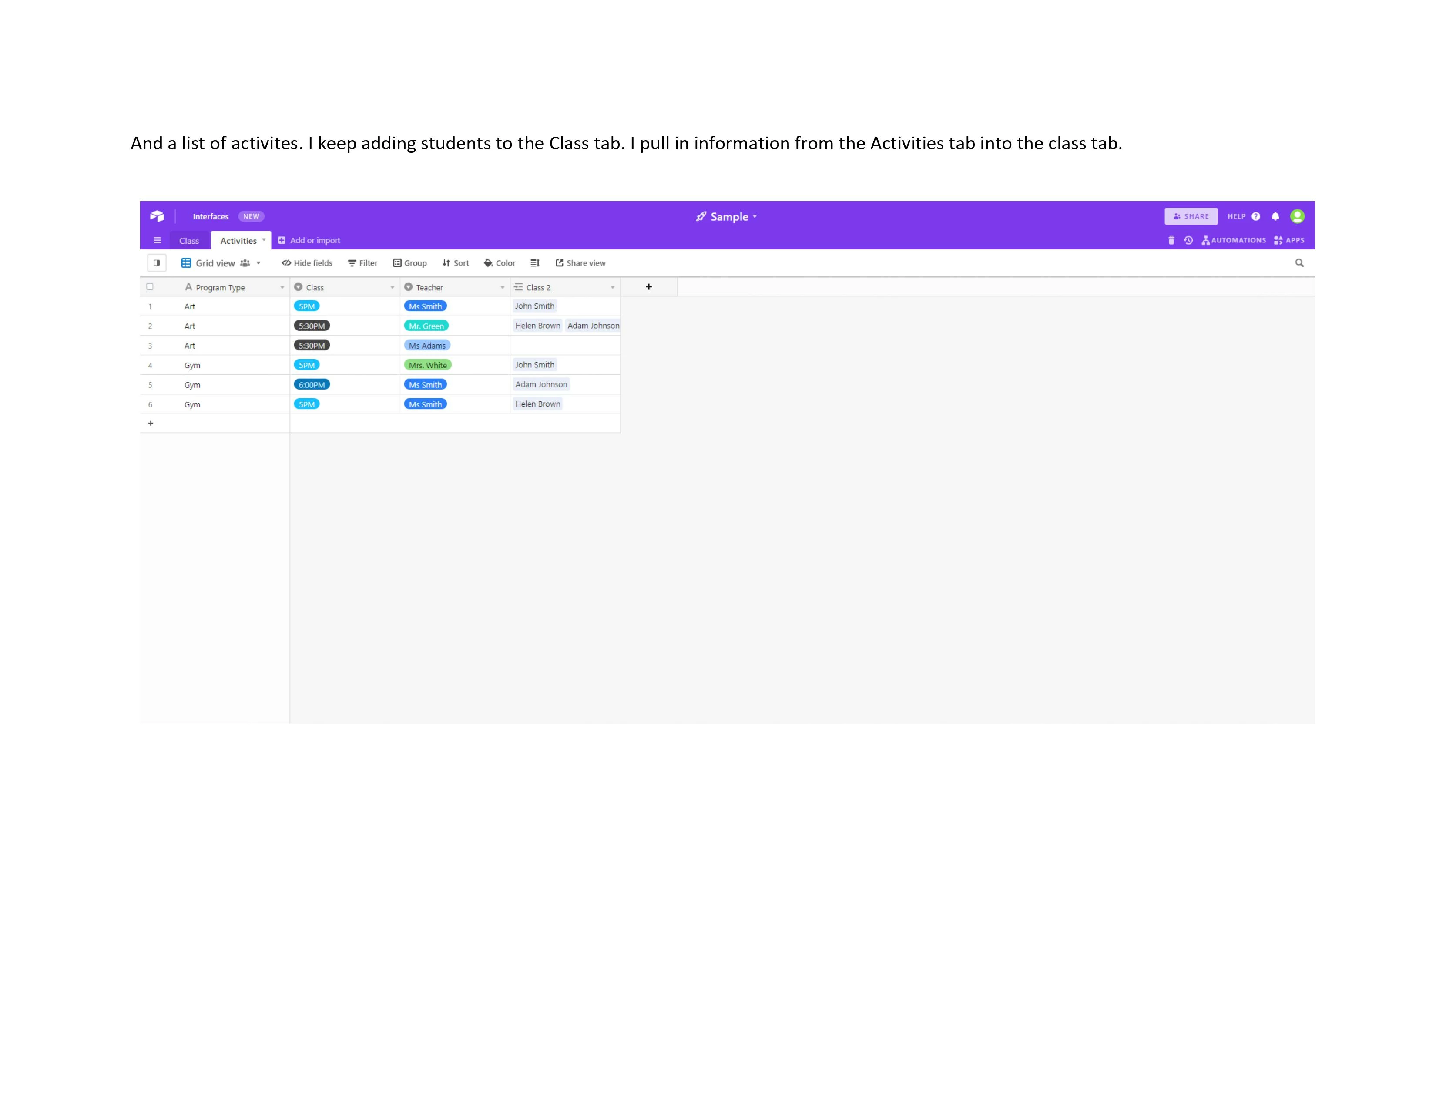Tick the select-all rows checkbox
The height and width of the screenshot is (1110, 1436).
(x=150, y=287)
